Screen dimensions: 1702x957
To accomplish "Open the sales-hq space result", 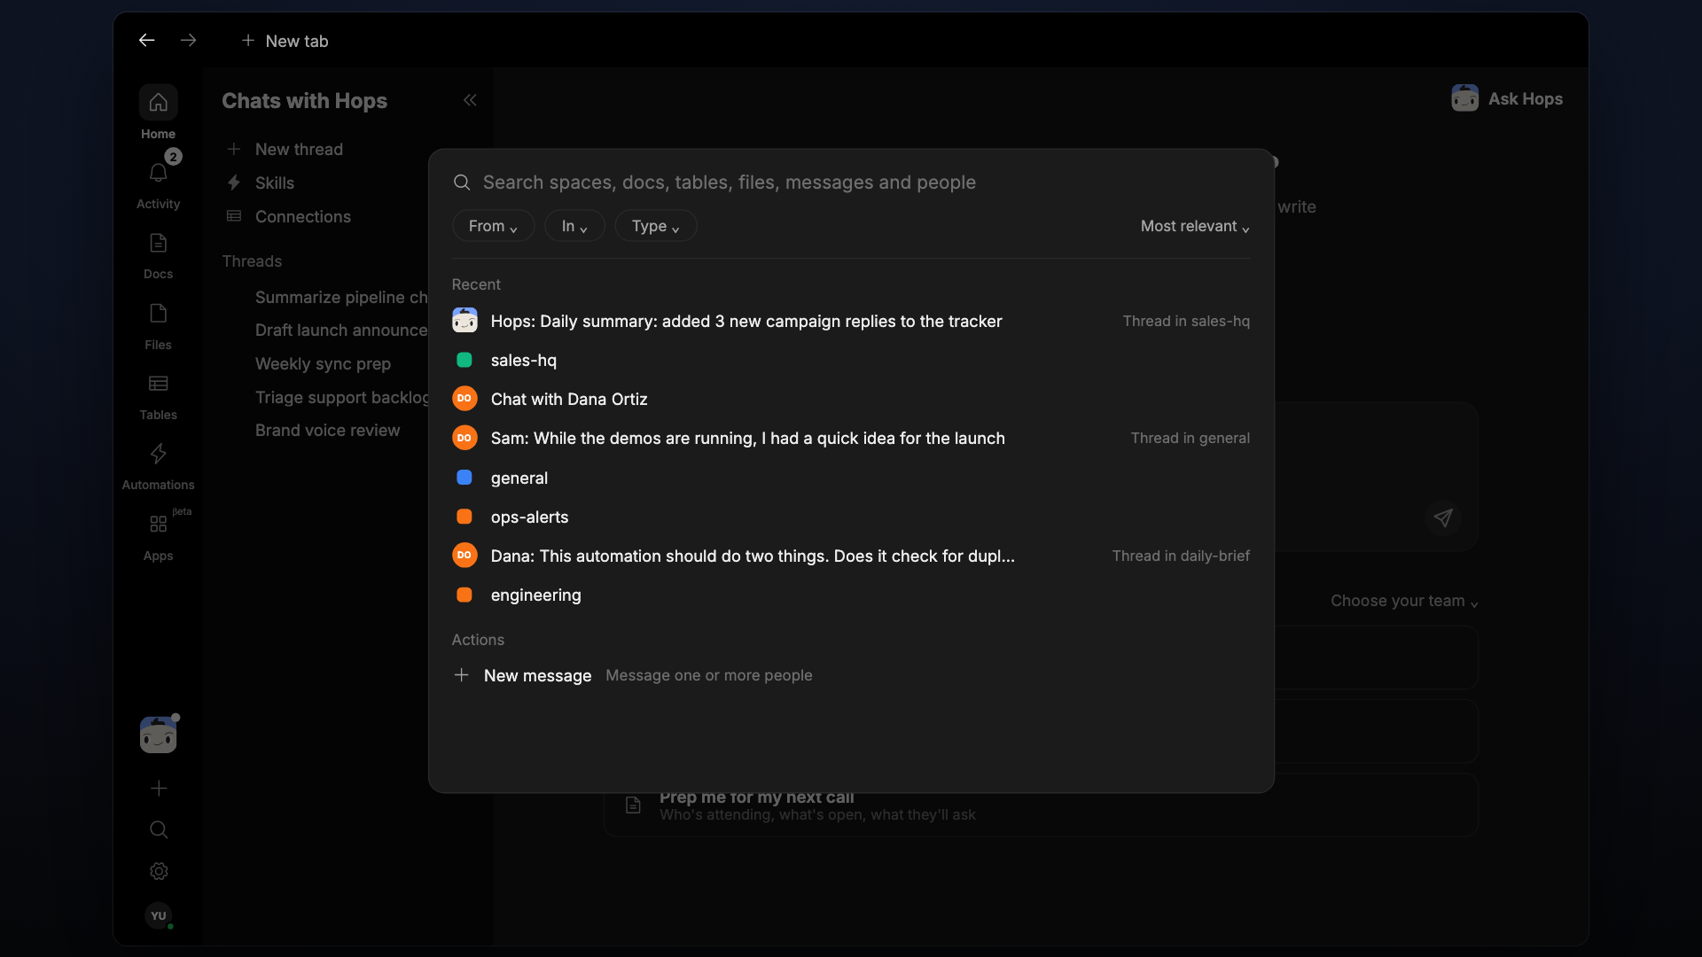I will pos(851,360).
